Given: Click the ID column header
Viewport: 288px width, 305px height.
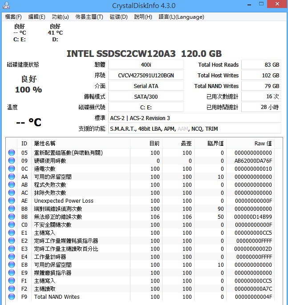Looking at the screenshot, I should [24, 143].
